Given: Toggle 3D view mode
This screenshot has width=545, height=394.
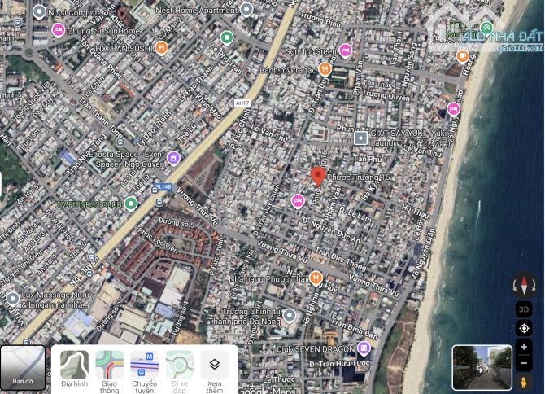Looking at the screenshot, I should click(524, 309).
